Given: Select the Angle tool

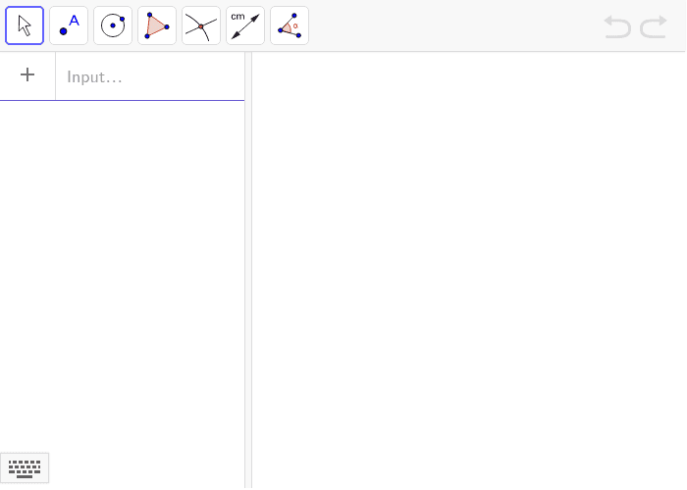Looking at the screenshot, I should tap(290, 25).
